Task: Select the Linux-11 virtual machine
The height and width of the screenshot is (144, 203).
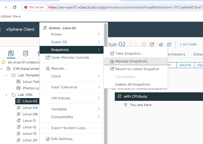Action: (29, 121)
